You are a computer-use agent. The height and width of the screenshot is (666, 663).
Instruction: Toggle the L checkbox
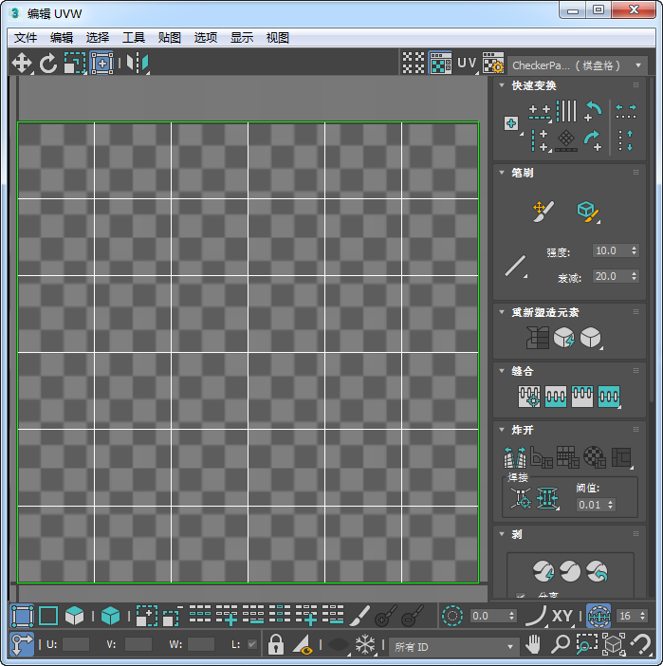pyautogui.click(x=252, y=644)
